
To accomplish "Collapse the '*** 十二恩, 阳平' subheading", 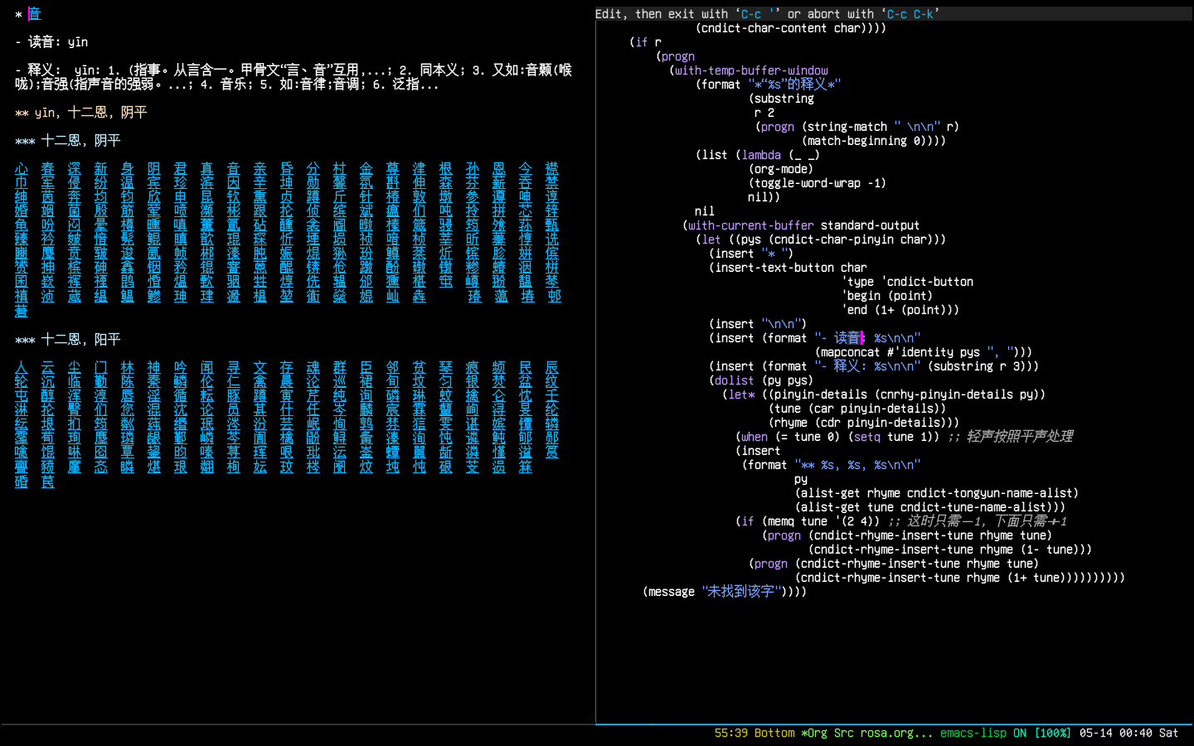I will [x=68, y=340].
